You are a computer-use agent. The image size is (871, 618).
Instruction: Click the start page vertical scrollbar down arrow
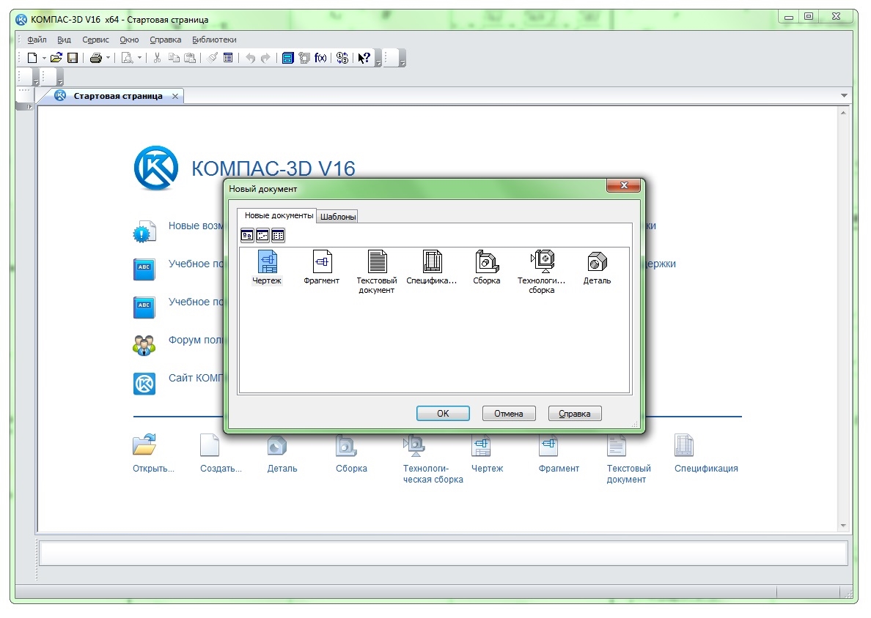843,525
